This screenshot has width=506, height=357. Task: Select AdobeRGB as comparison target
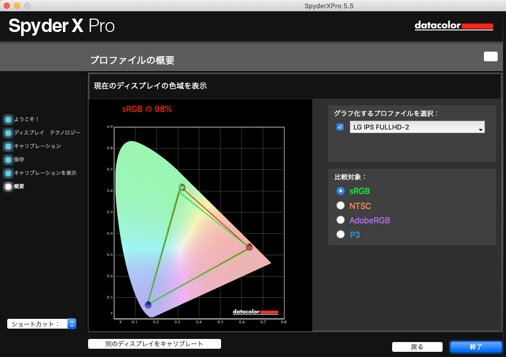(341, 220)
